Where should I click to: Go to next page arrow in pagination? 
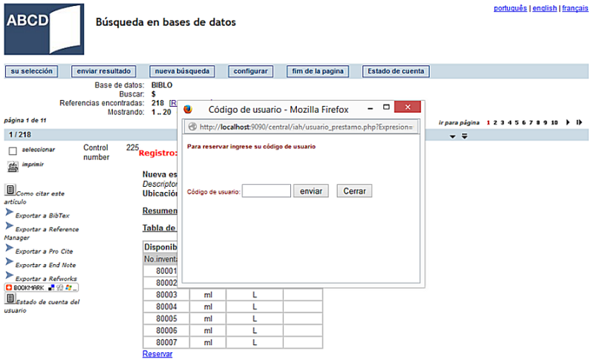click(568, 122)
